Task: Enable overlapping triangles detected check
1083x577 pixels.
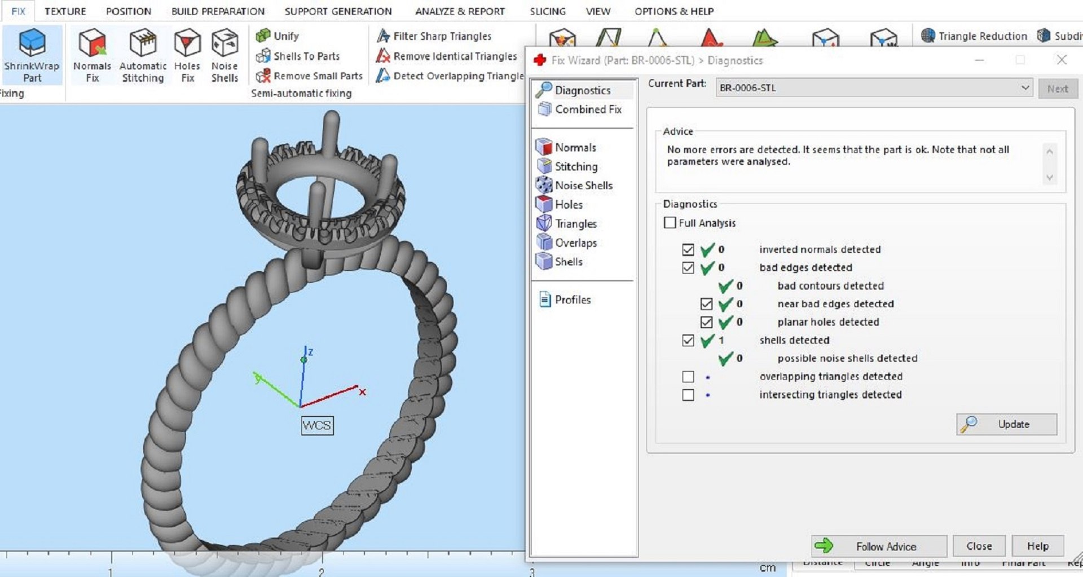Action: pyautogui.click(x=688, y=376)
